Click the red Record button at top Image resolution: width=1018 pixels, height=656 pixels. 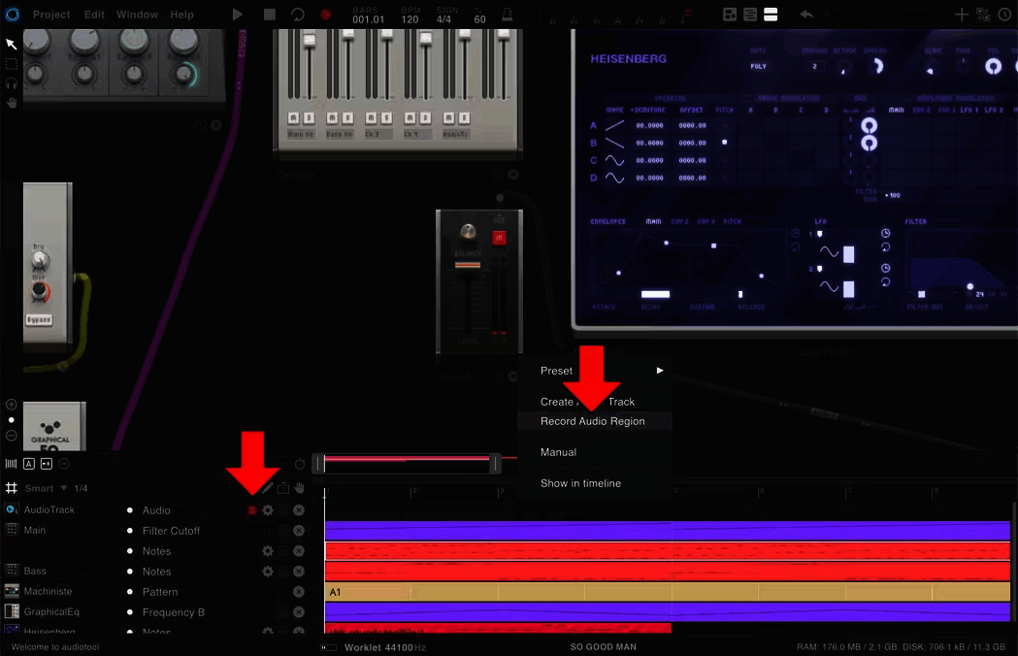(326, 15)
